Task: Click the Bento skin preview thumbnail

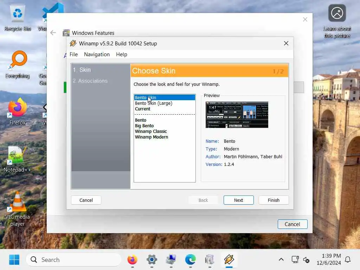Action: point(237,115)
